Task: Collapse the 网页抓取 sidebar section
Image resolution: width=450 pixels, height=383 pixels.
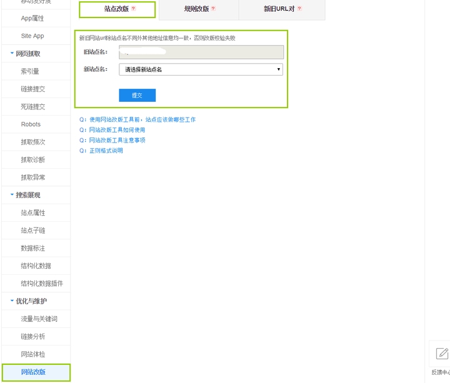Action: click(x=12, y=54)
